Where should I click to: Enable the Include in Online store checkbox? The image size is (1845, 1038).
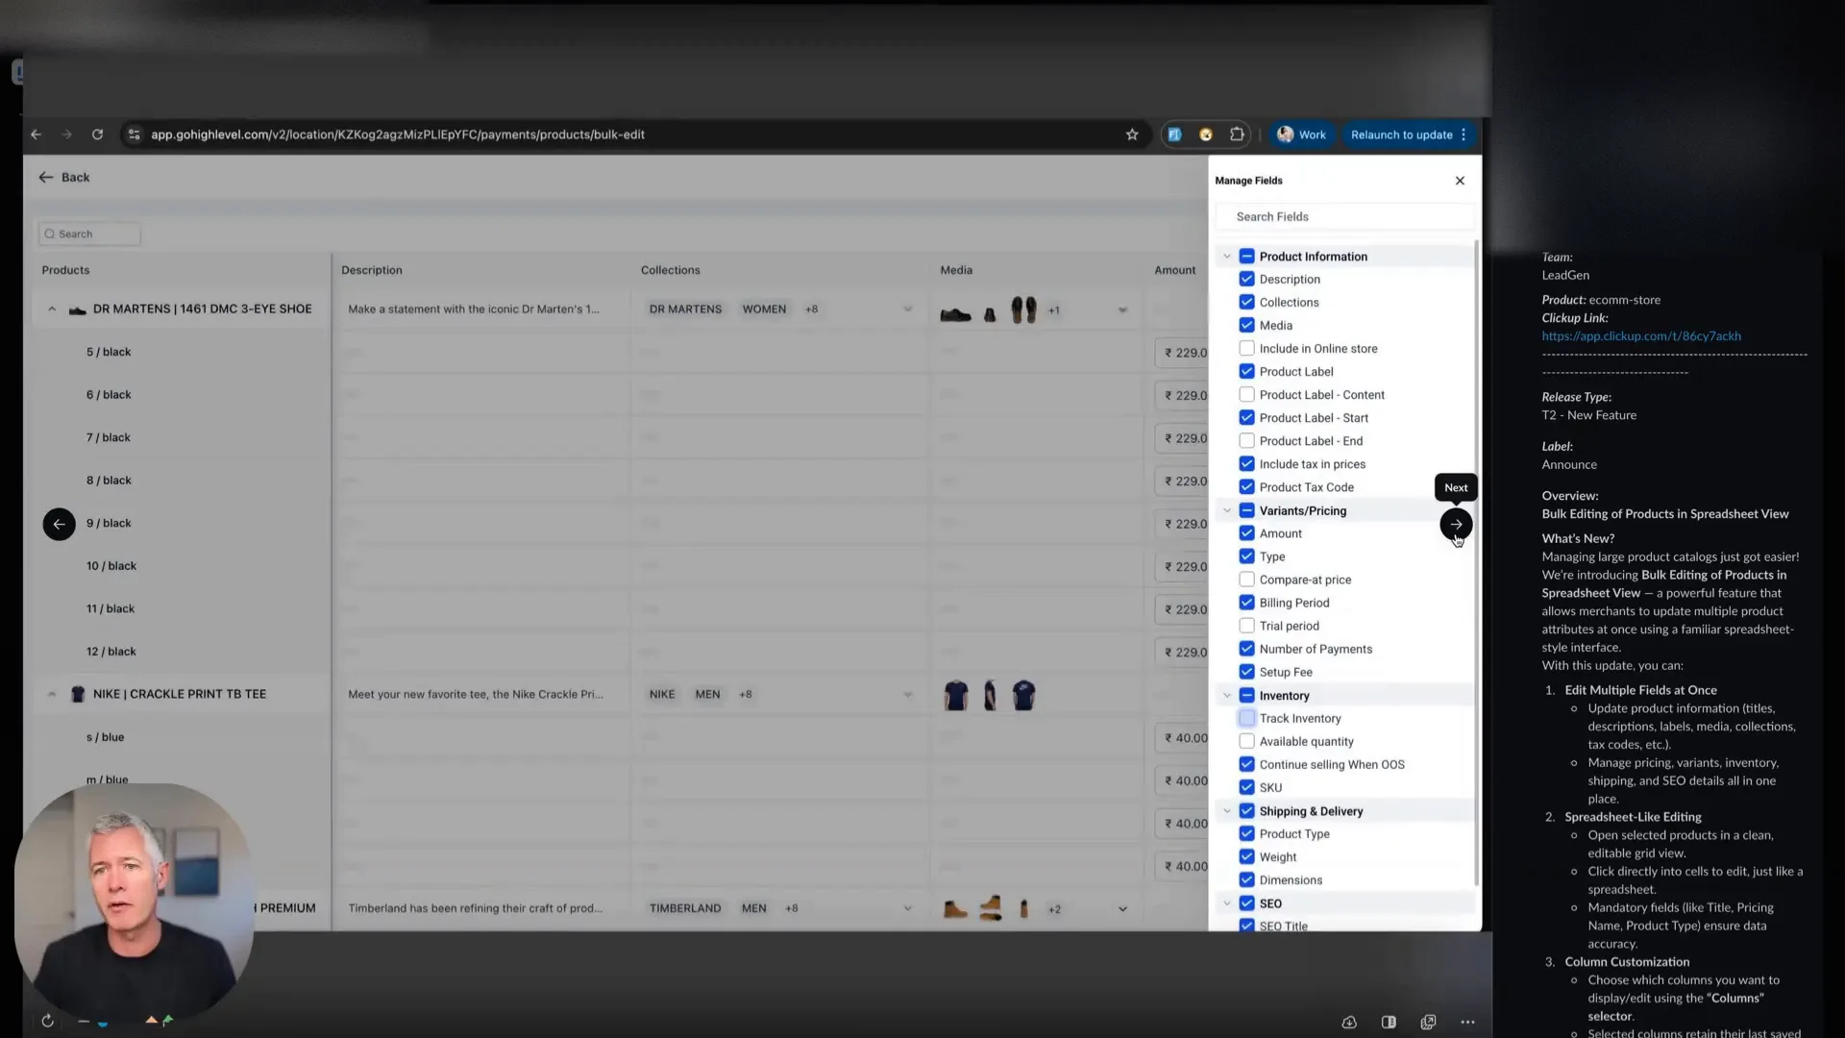(1246, 348)
